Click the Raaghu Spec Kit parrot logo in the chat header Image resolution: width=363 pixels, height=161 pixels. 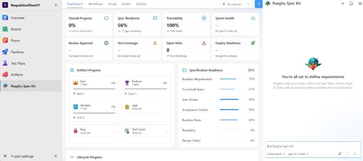click(268, 4)
